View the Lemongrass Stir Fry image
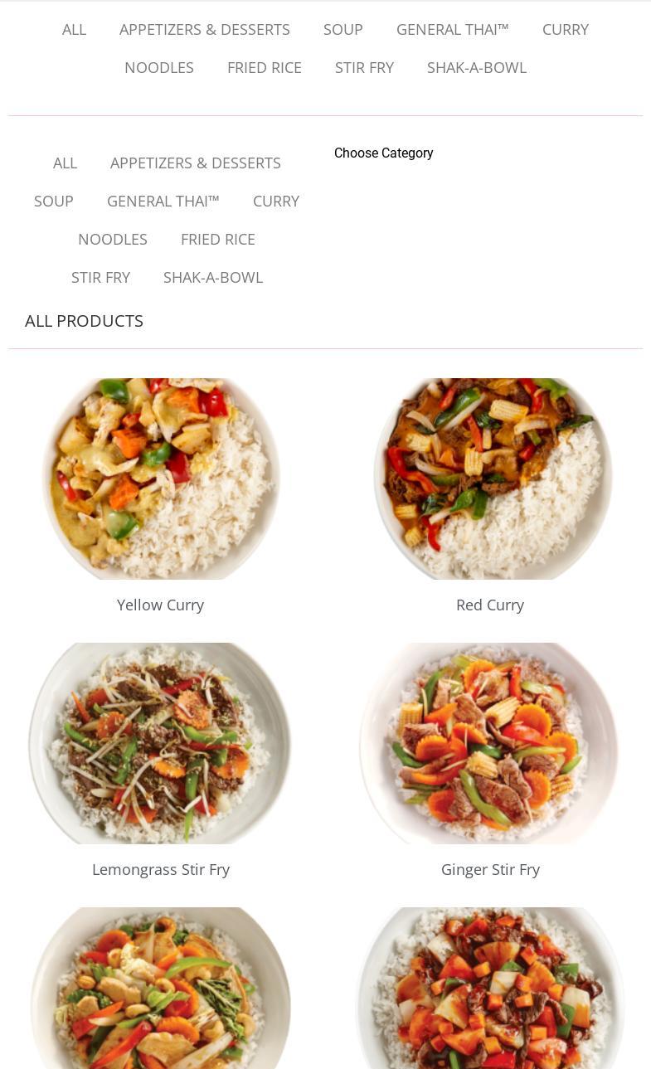 coord(161,743)
